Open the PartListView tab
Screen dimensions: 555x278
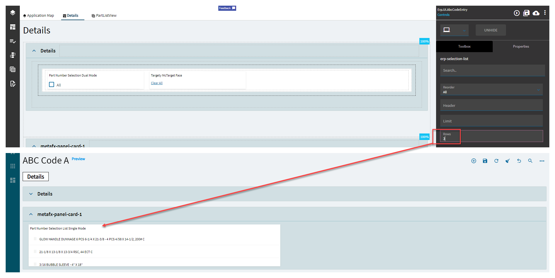tap(104, 16)
